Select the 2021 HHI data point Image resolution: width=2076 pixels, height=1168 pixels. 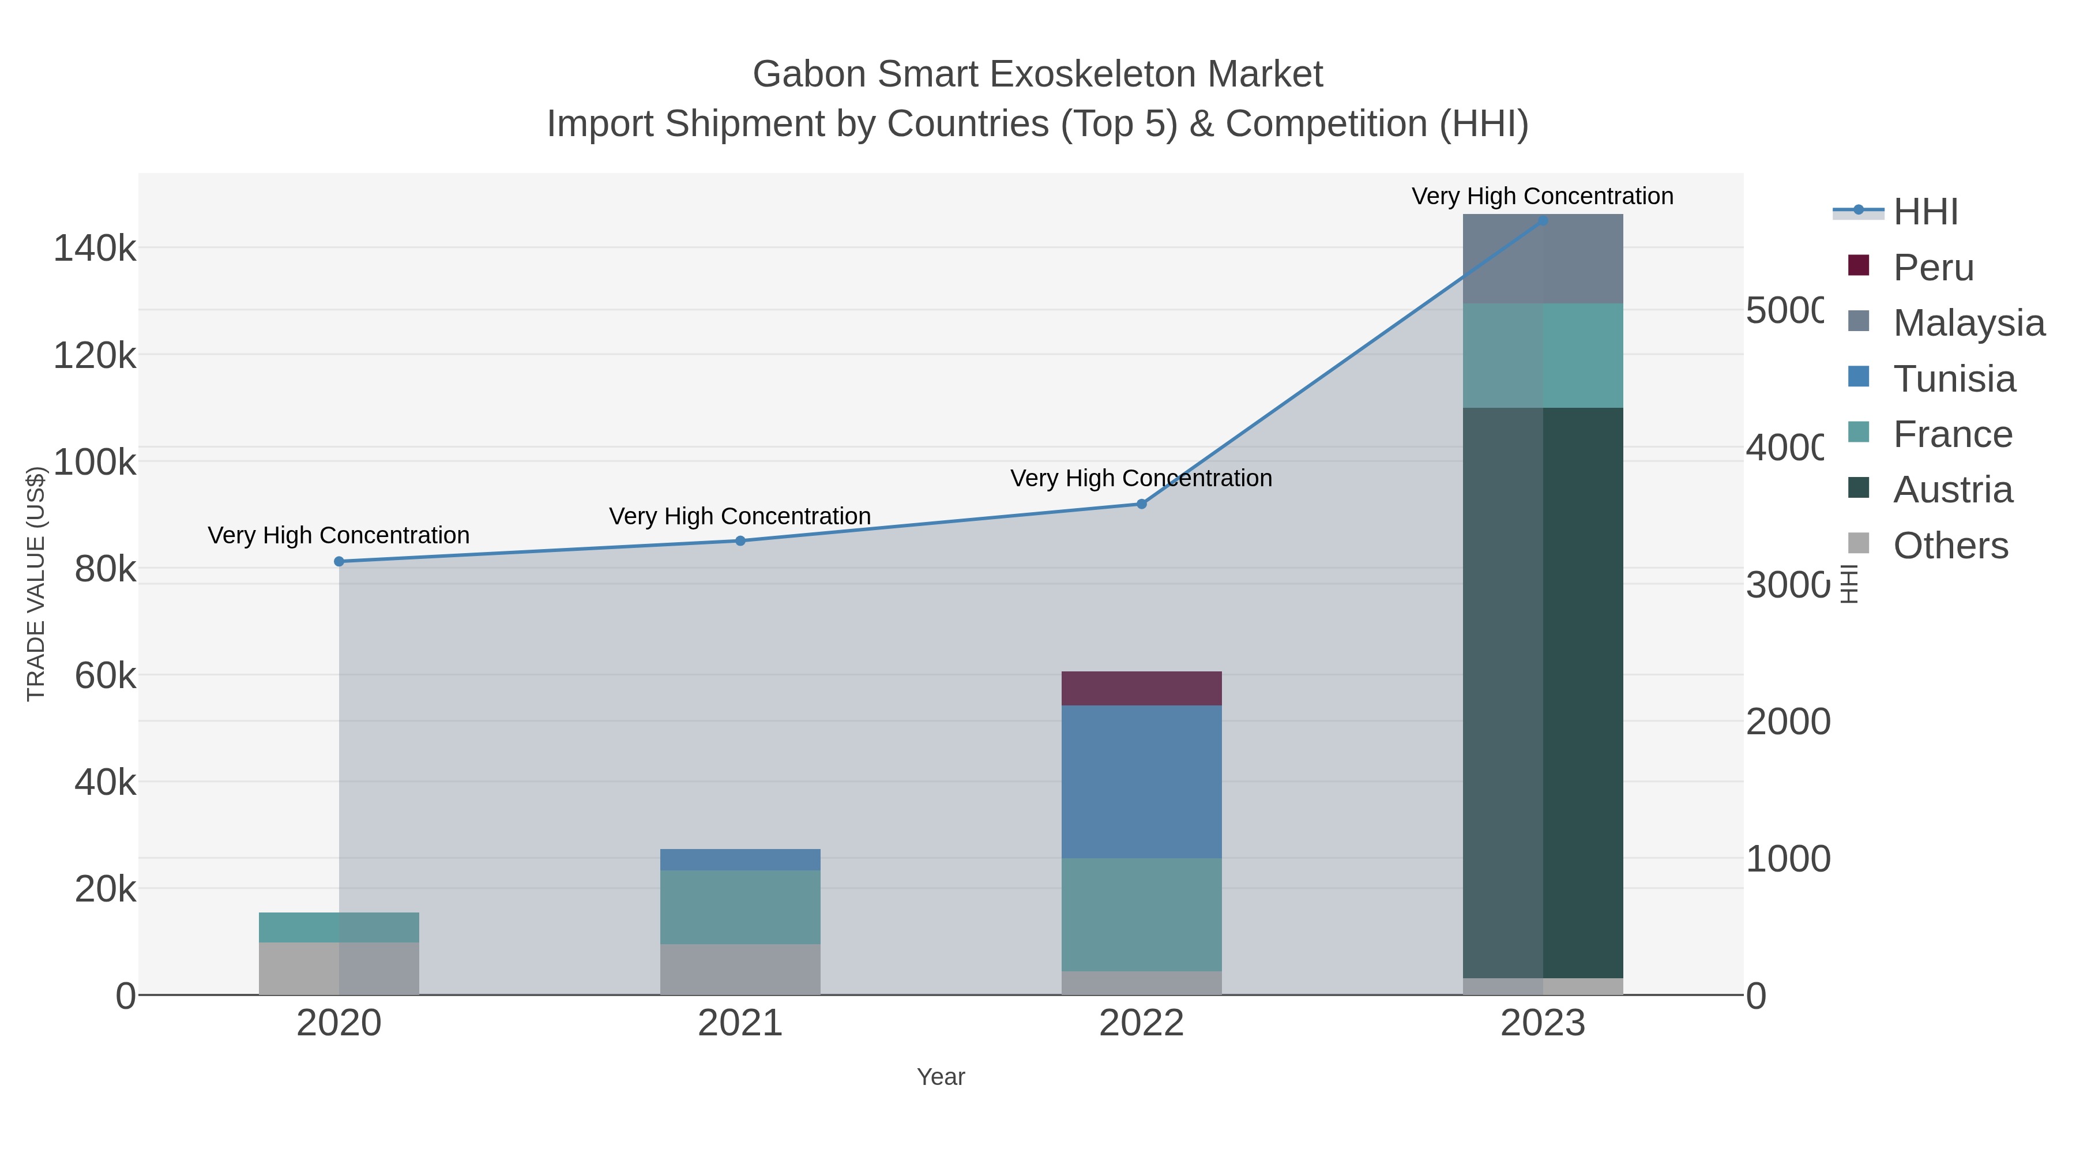pyautogui.click(x=740, y=541)
